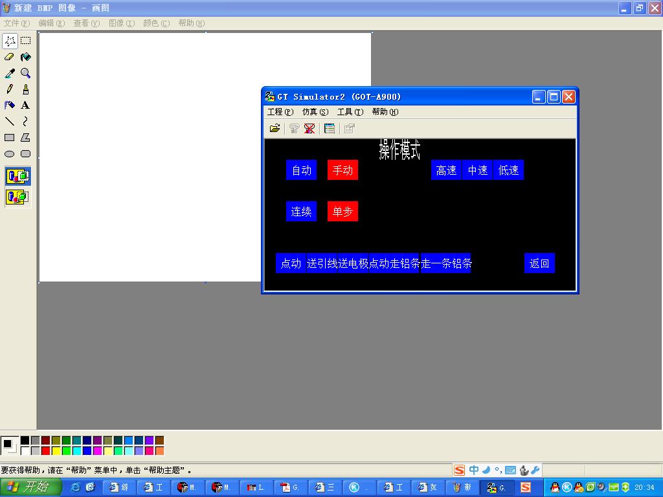Select the Airbrush spray tool

click(10, 105)
